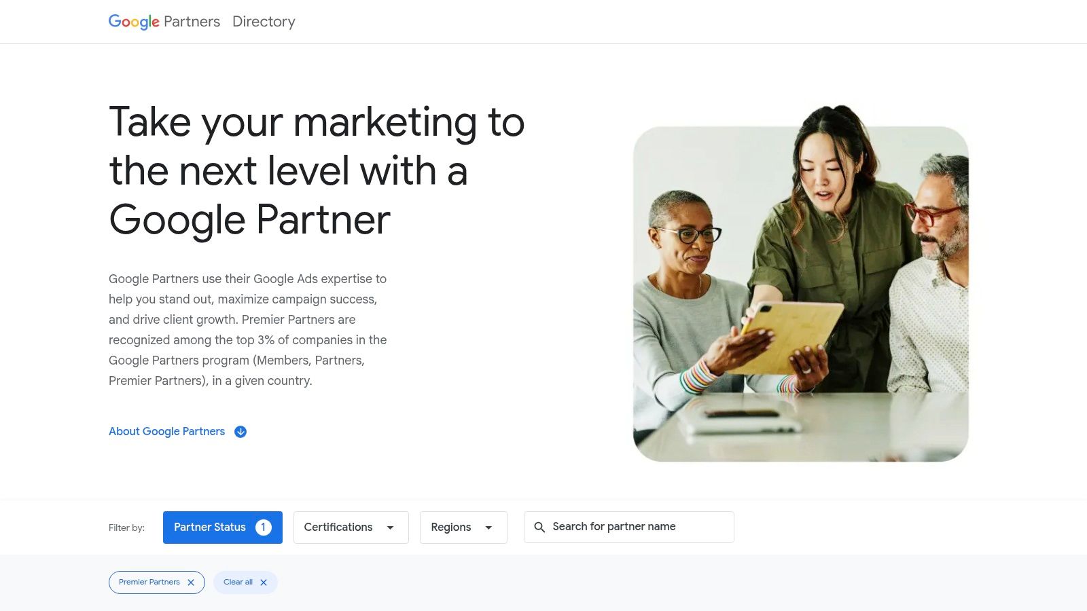Open the Directory header link
Viewport: 1087px width, 611px height.
[264, 22]
